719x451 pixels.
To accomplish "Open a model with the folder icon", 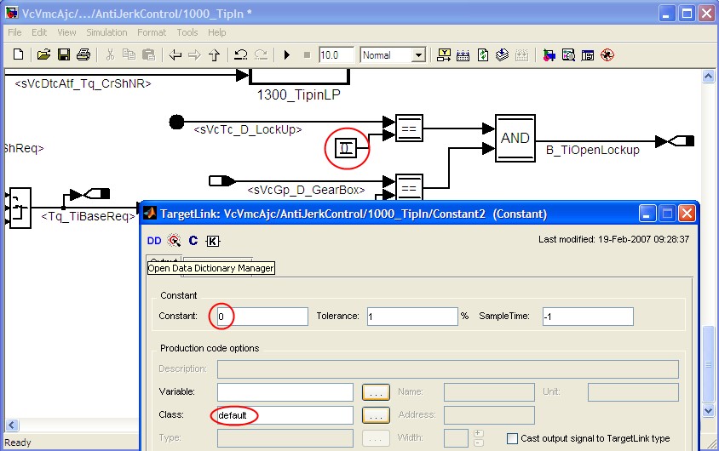I will pyautogui.click(x=43, y=55).
